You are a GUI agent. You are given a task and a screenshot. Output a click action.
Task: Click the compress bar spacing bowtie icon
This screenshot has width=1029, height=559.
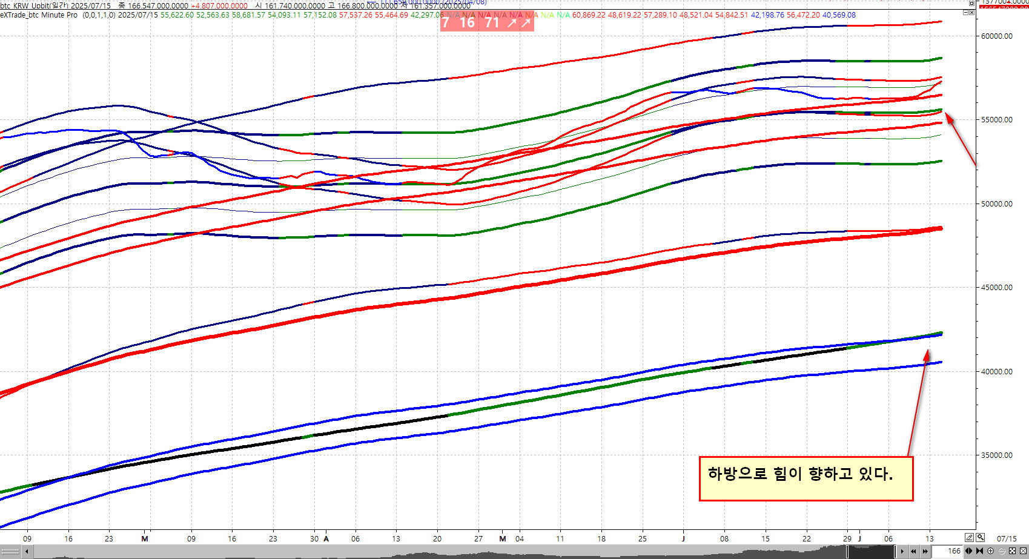click(979, 551)
